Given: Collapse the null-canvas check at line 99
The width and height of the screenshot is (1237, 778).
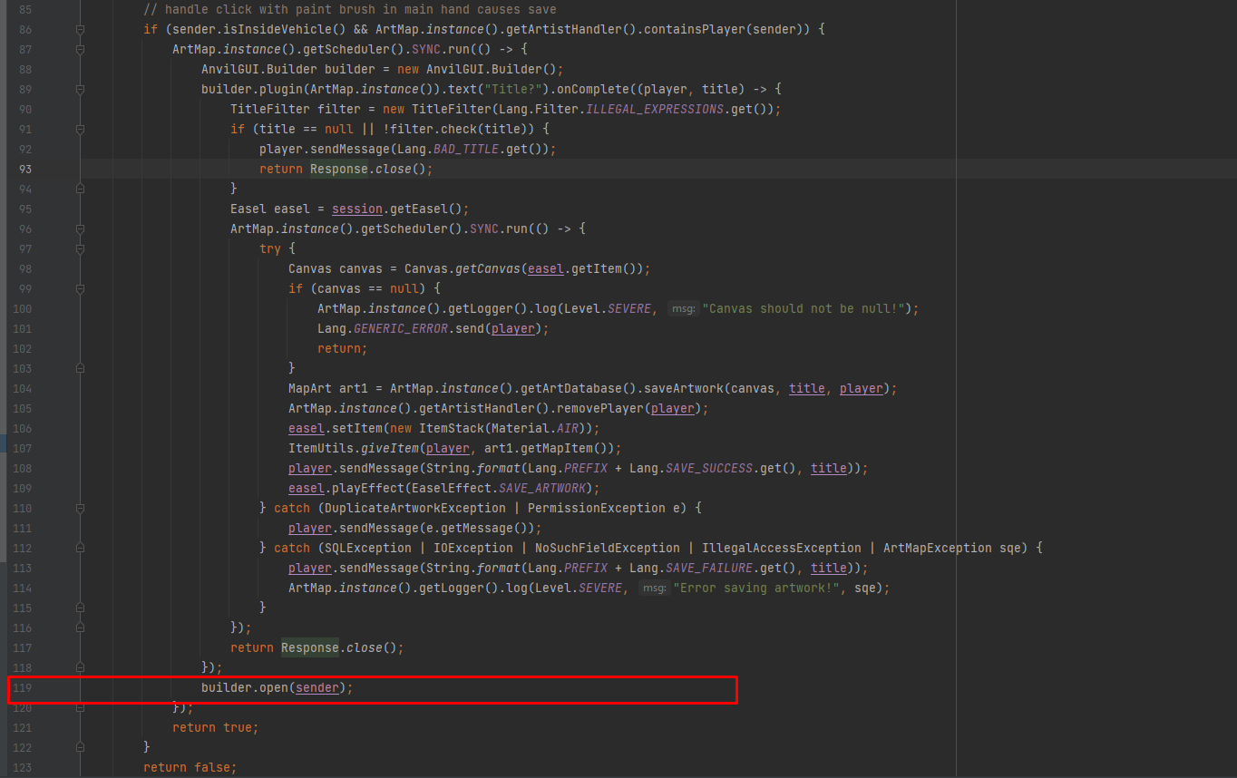Looking at the screenshot, I should click(x=80, y=288).
